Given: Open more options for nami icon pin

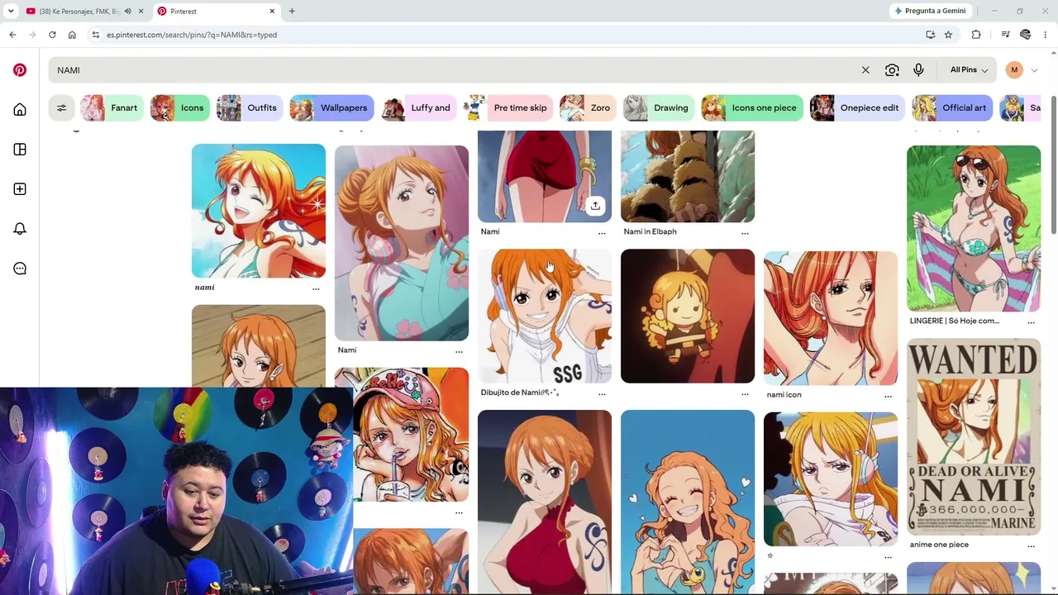Looking at the screenshot, I should pyautogui.click(x=888, y=396).
